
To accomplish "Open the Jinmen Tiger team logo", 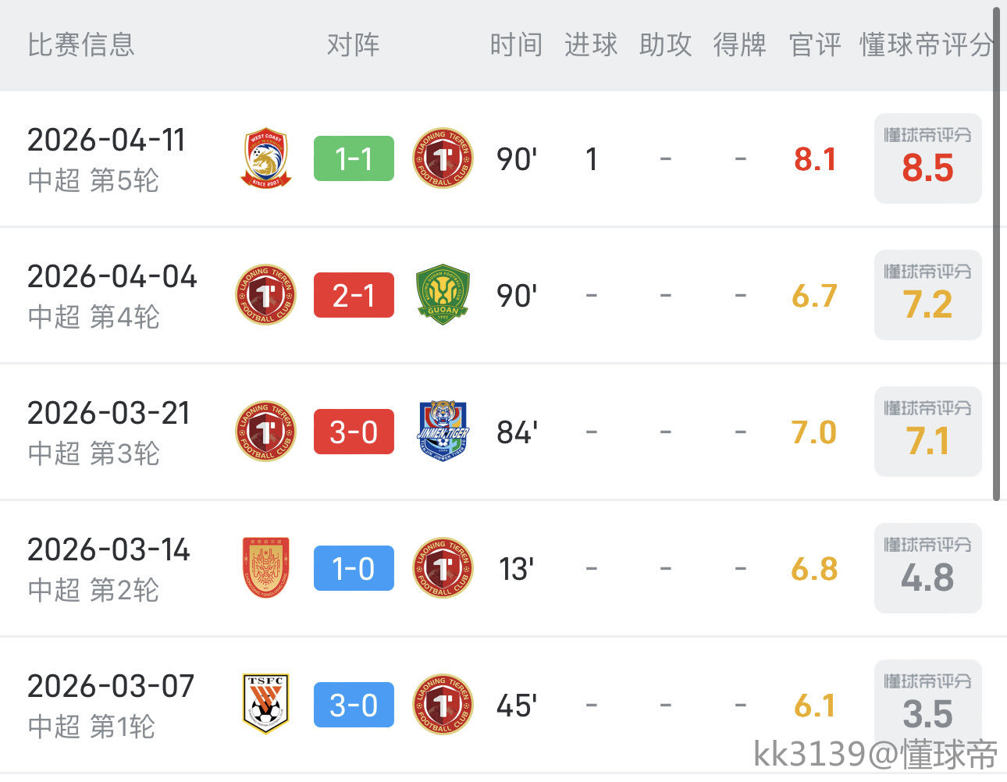I will (443, 432).
